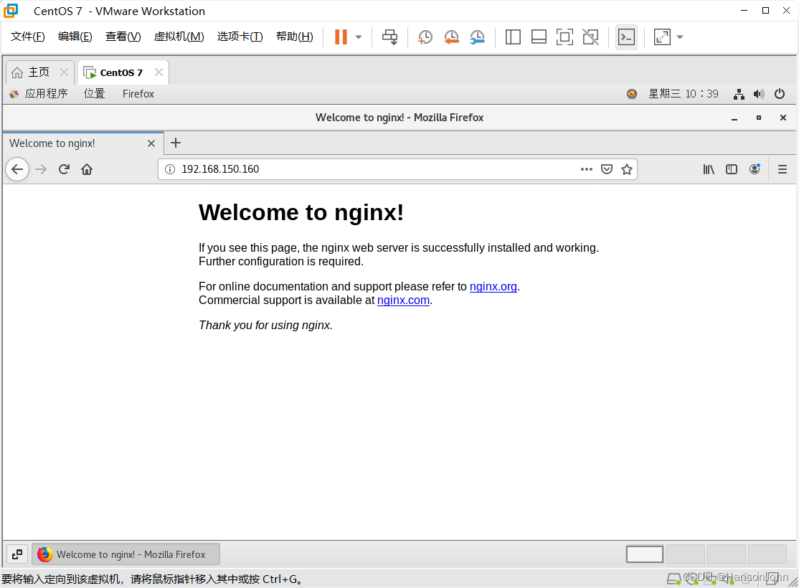Viewport: 799px width, 588px height.
Task: Open the Firefox Library toolbar icon
Action: [x=709, y=169]
